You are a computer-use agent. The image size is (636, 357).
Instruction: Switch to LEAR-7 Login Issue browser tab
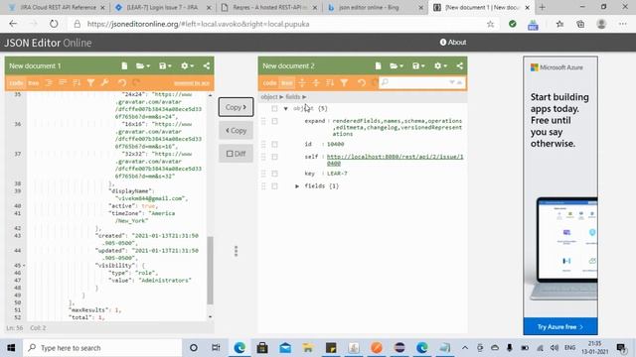click(x=162, y=7)
